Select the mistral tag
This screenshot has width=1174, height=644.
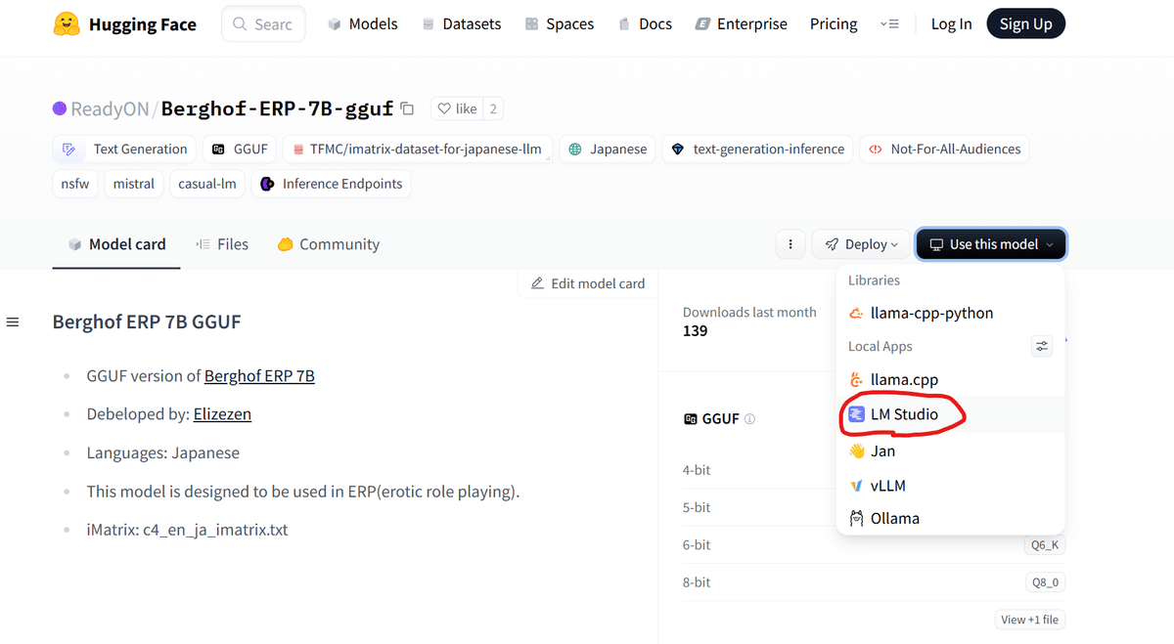pyautogui.click(x=134, y=184)
